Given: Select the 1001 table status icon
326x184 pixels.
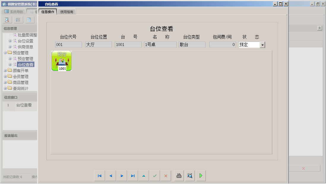Looking at the screenshot, I should pyautogui.click(x=61, y=61).
